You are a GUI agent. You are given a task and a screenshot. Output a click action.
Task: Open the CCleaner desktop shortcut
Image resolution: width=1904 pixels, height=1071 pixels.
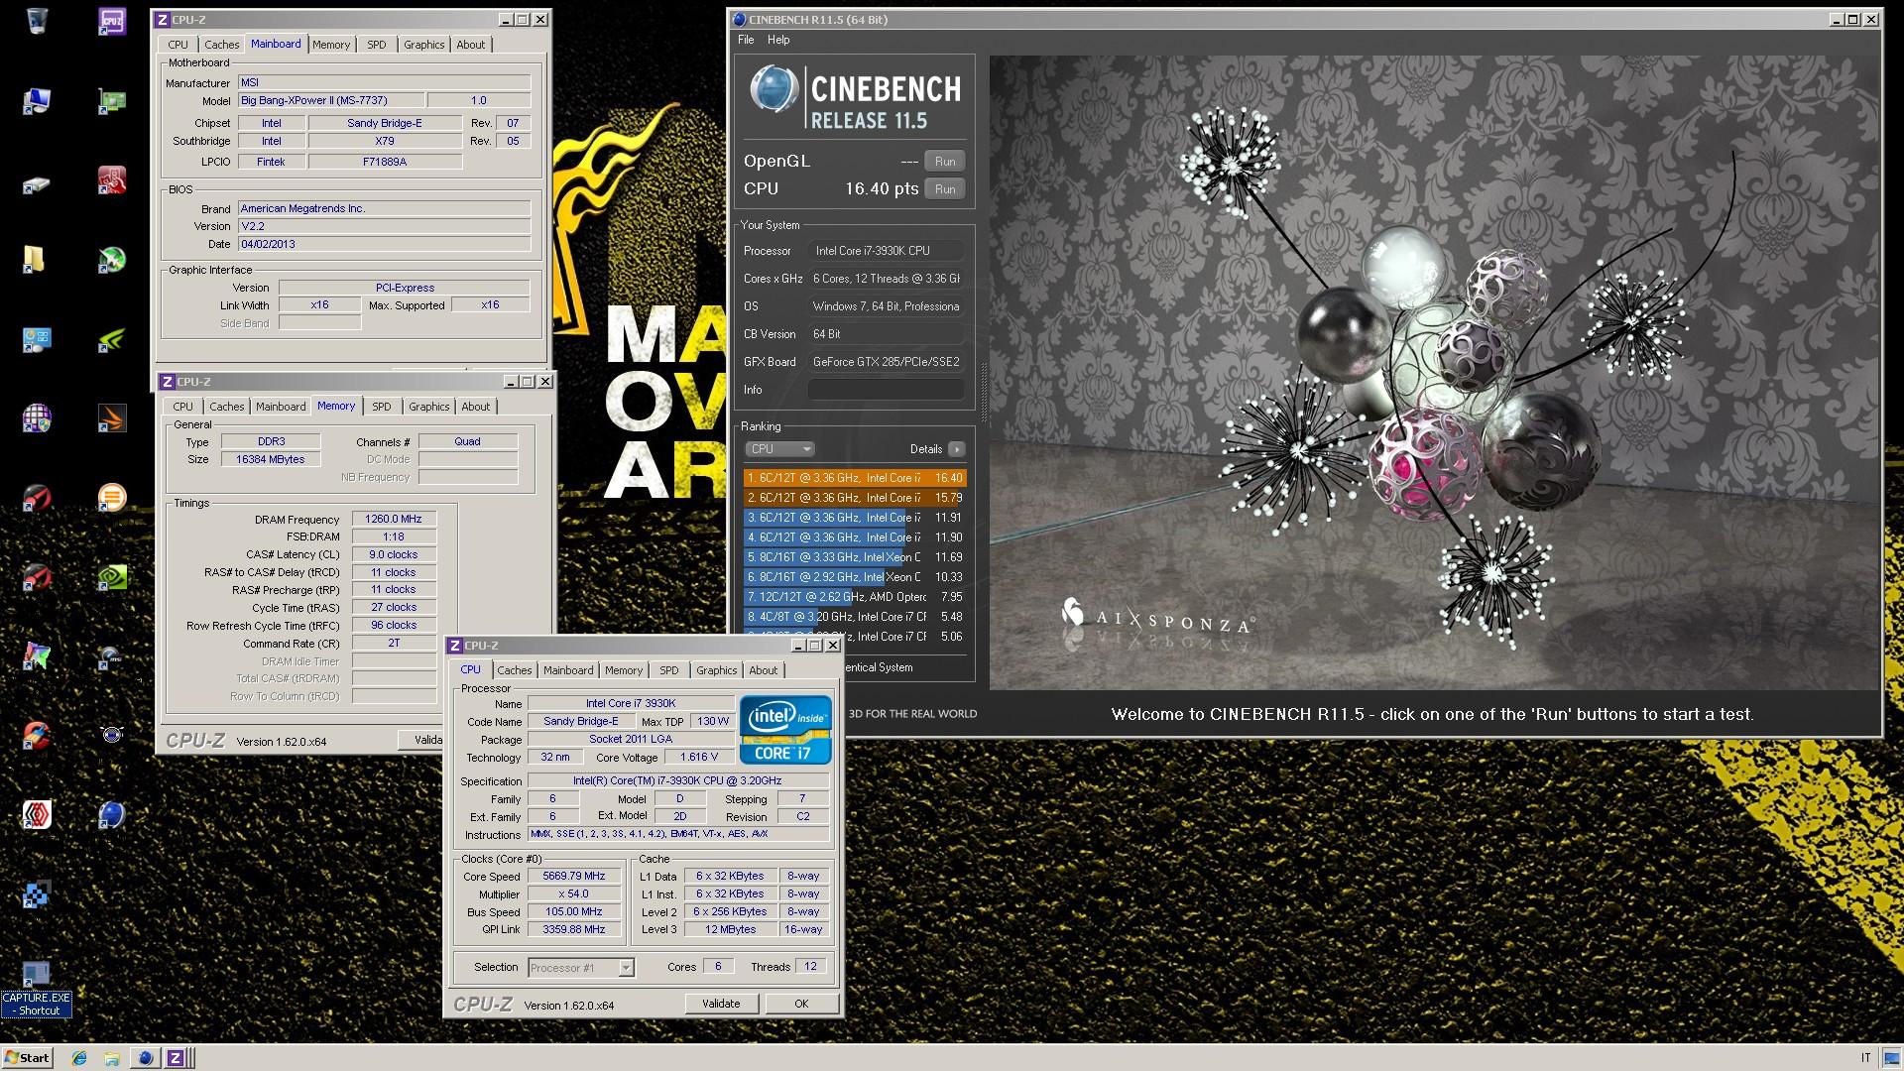click(37, 735)
